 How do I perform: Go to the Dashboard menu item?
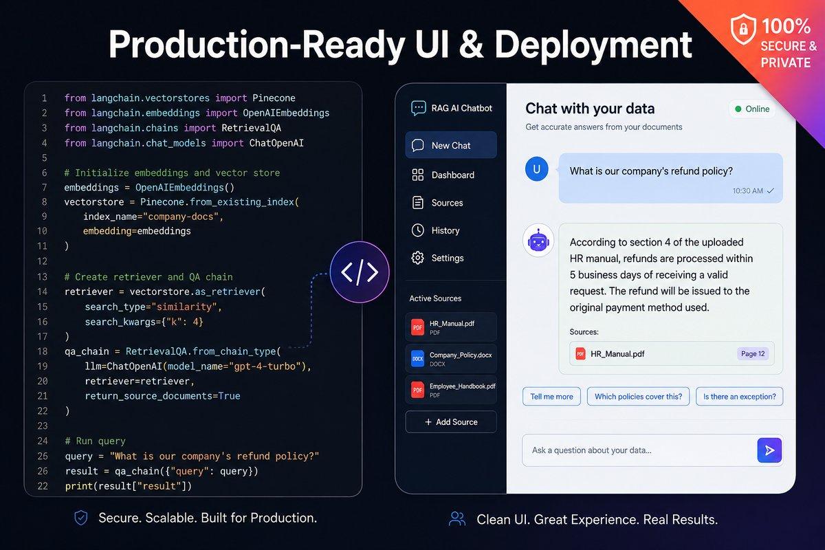click(451, 175)
